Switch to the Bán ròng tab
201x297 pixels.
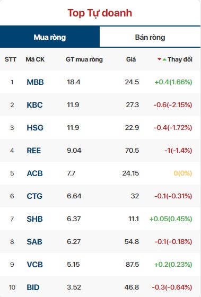click(x=150, y=37)
